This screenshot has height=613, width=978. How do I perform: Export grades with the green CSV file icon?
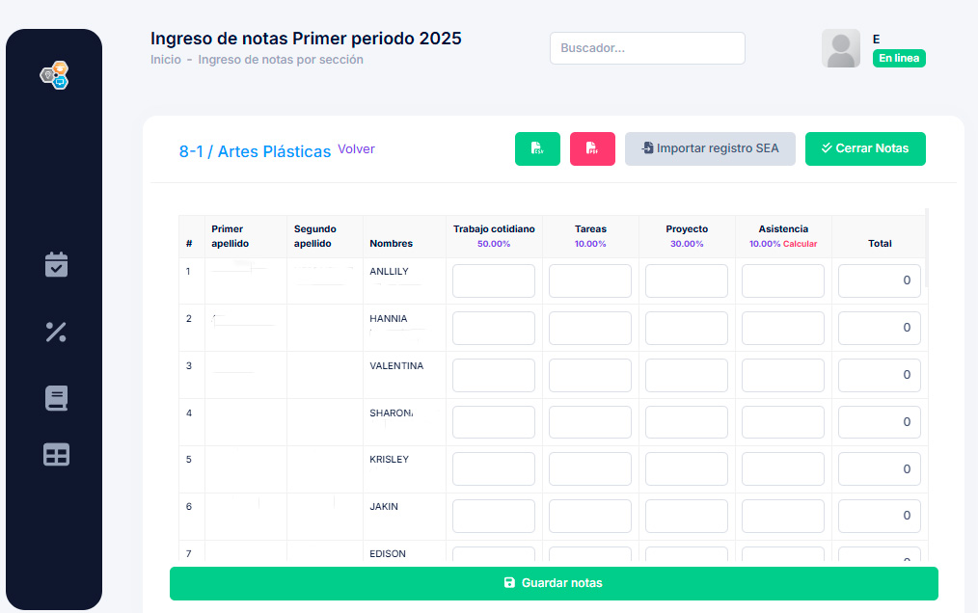(x=537, y=148)
